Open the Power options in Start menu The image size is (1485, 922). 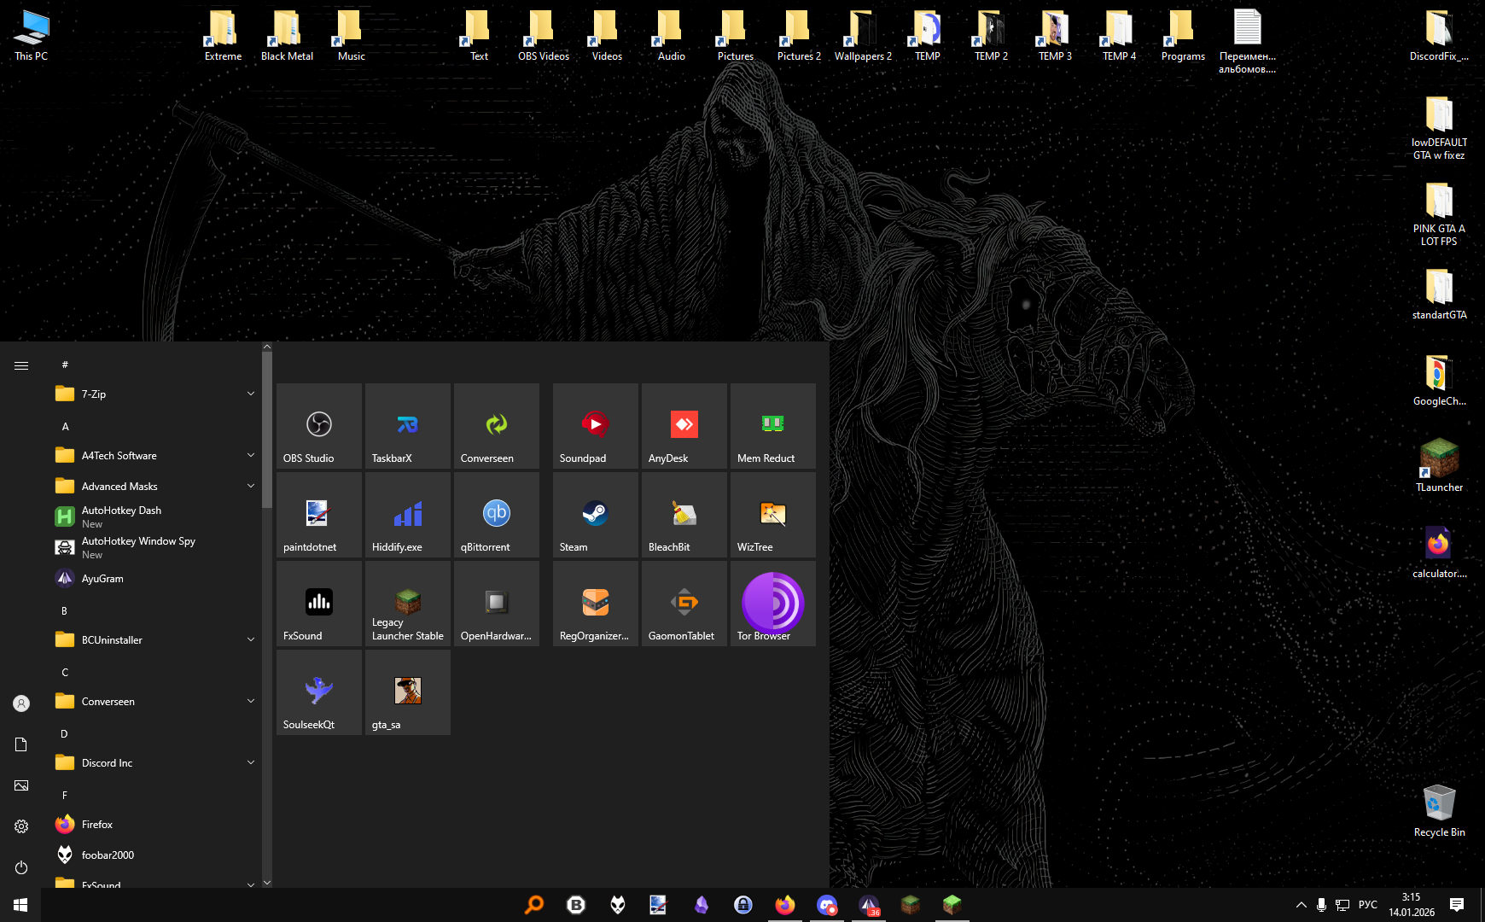[21, 867]
